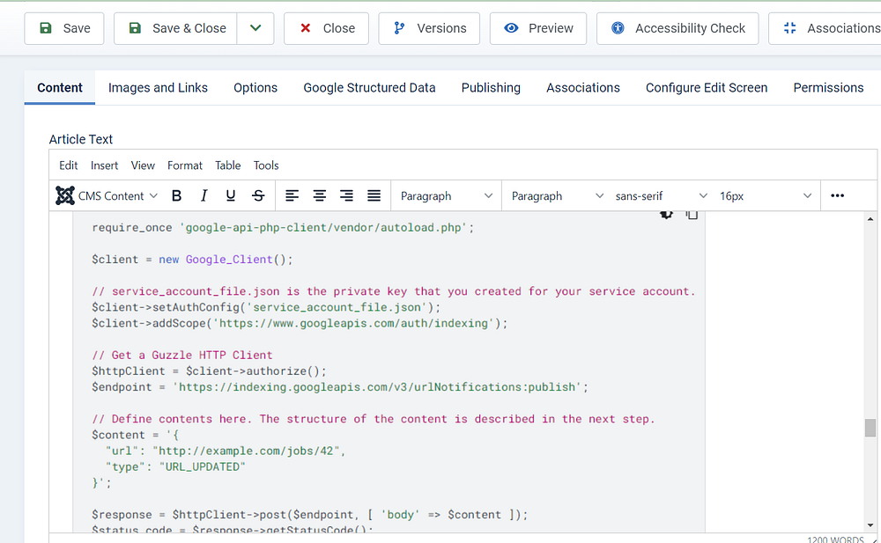Click the setAuthConfig code line
This screenshot has height=543, width=881.
pos(266,307)
